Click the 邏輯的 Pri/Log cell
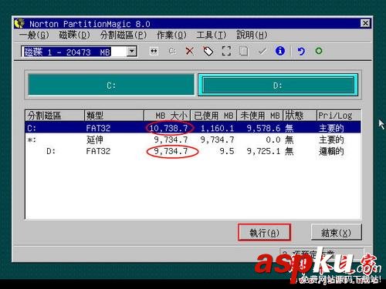This screenshot has width=386, height=289. [x=331, y=151]
